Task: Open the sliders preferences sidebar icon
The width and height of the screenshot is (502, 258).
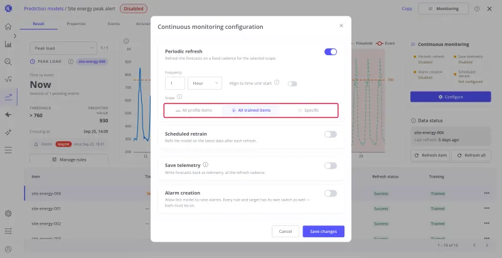Action: tap(8, 231)
